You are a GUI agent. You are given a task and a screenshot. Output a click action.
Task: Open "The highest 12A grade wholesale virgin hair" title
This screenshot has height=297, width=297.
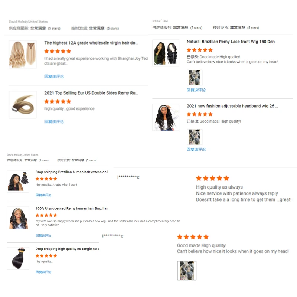coord(91,43)
